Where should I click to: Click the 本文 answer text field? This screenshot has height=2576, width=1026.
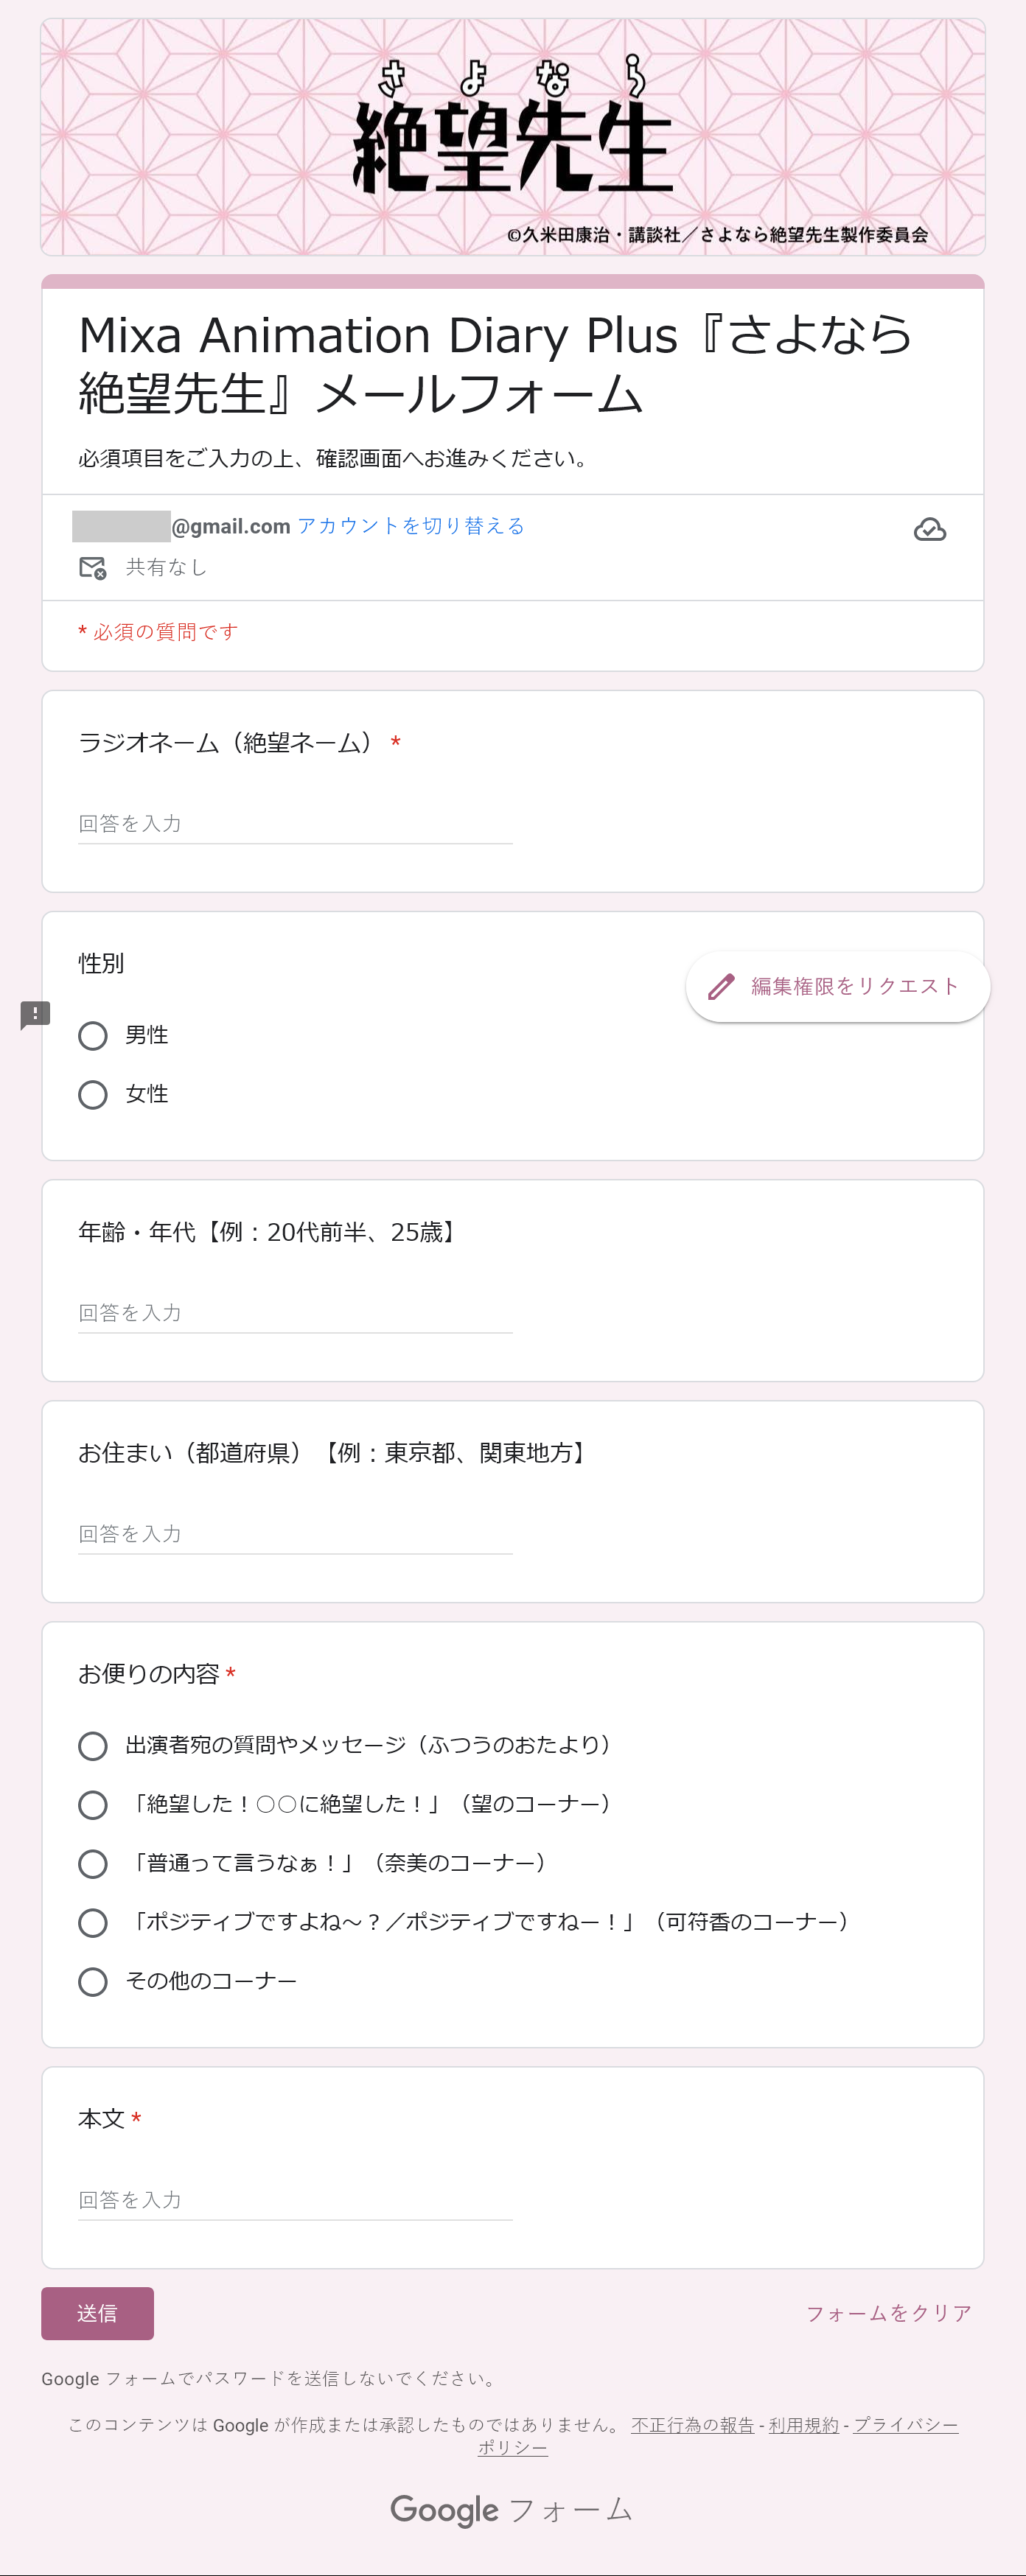point(295,2200)
